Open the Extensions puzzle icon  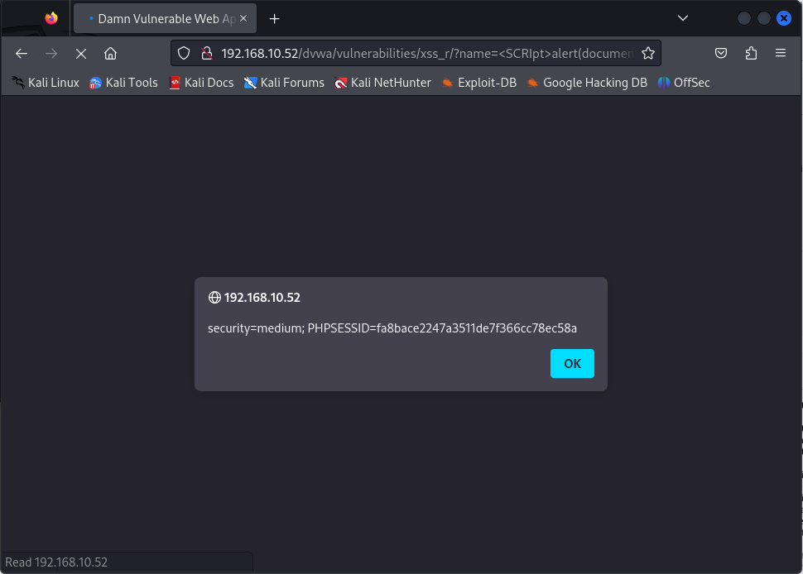[751, 53]
